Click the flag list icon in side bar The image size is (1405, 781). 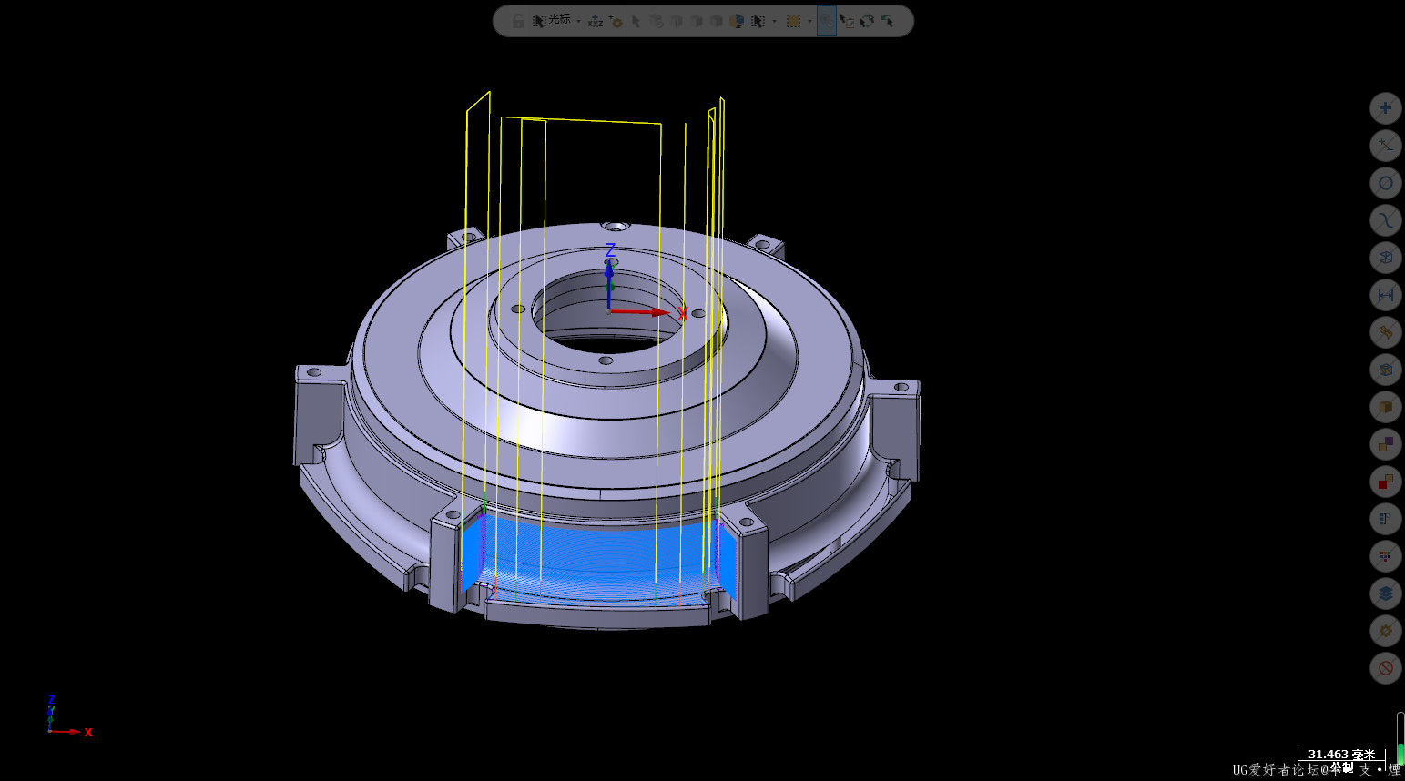click(x=1385, y=519)
